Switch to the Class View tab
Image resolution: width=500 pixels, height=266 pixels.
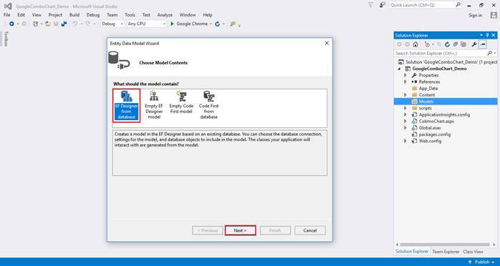pos(473,252)
